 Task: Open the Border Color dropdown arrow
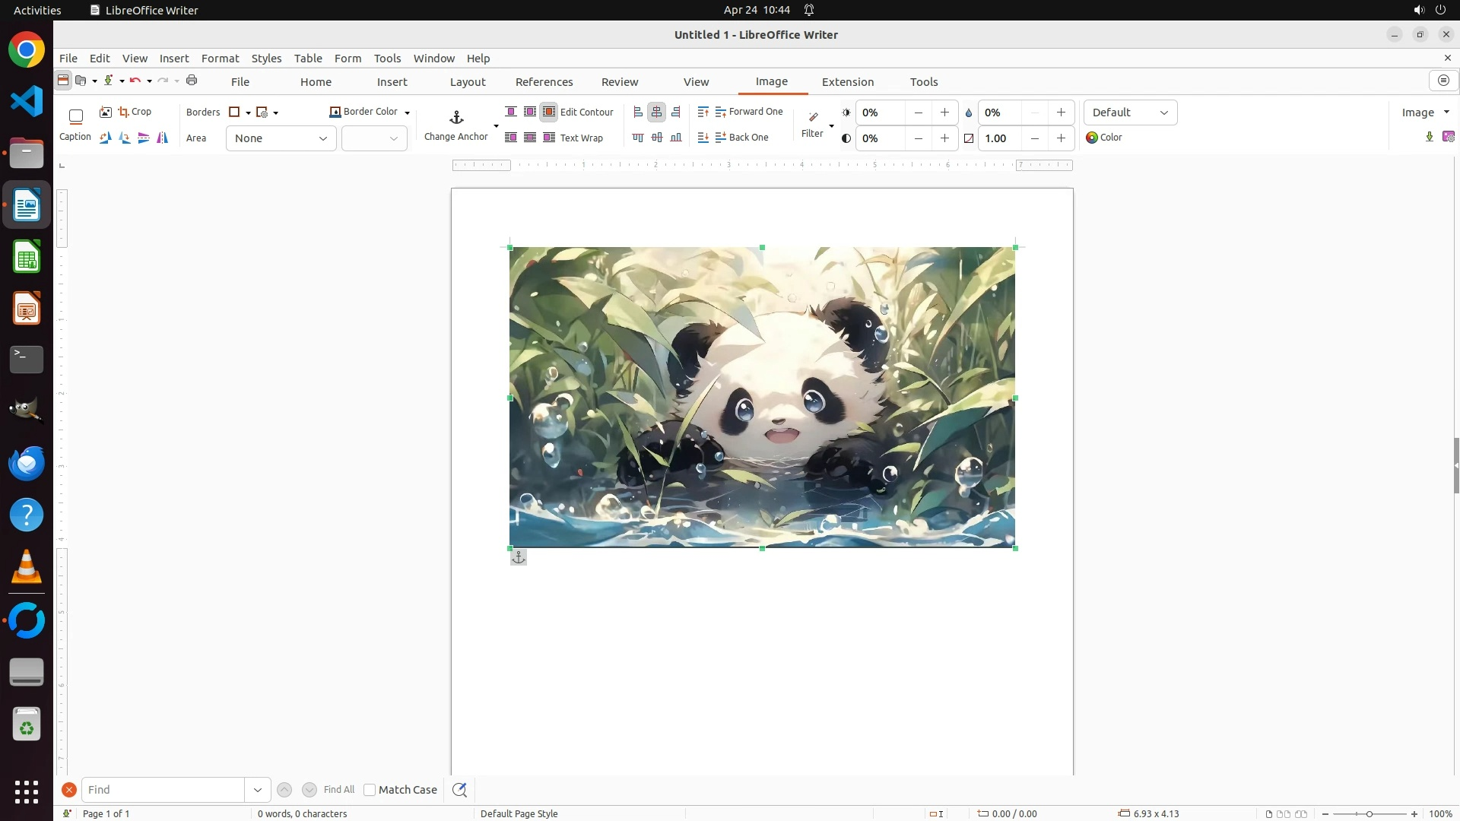(408, 113)
